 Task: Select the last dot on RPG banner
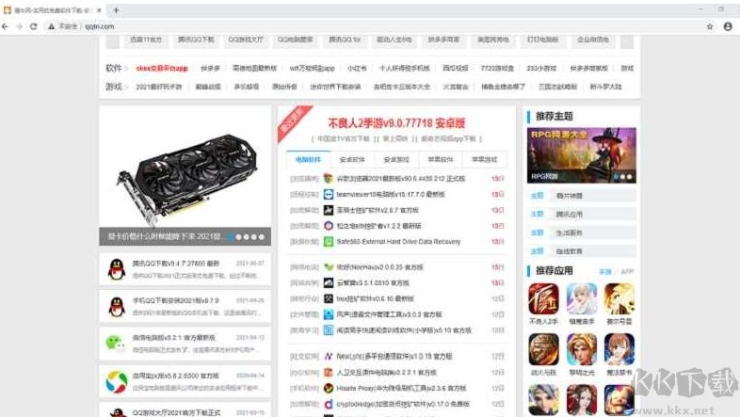[x=630, y=177]
